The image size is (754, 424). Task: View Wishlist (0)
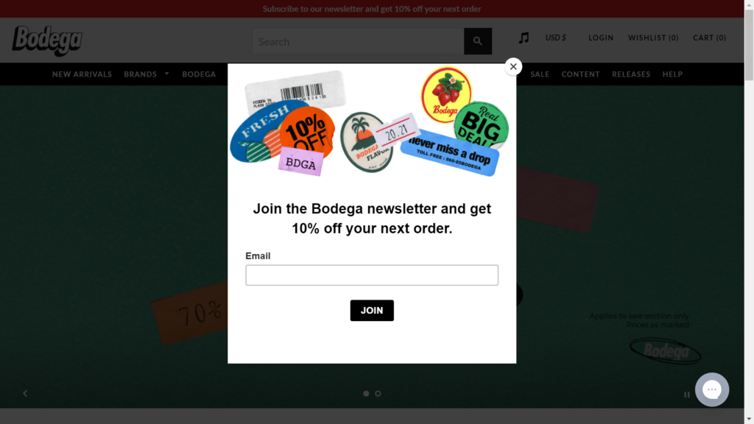pos(653,38)
